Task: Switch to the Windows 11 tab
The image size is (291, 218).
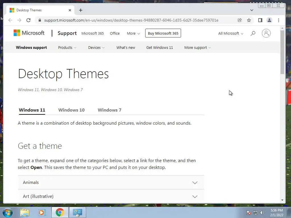Action: pyautogui.click(x=32, y=110)
